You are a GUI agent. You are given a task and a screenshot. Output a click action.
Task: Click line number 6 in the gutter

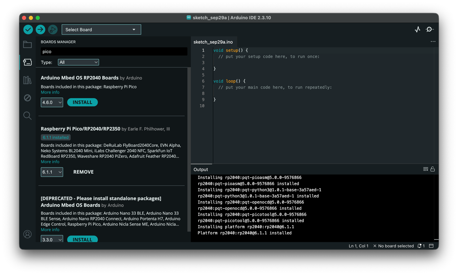203,81
